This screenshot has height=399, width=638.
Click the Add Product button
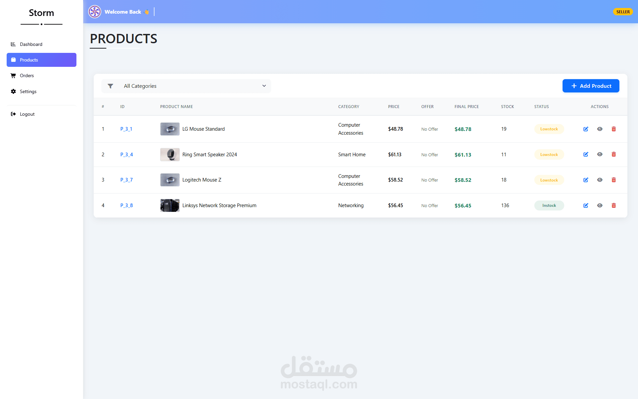[590, 86]
